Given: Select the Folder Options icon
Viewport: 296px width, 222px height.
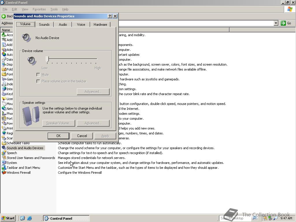Looking at the screenshot, I should pyautogui.click(x=4, y=69).
